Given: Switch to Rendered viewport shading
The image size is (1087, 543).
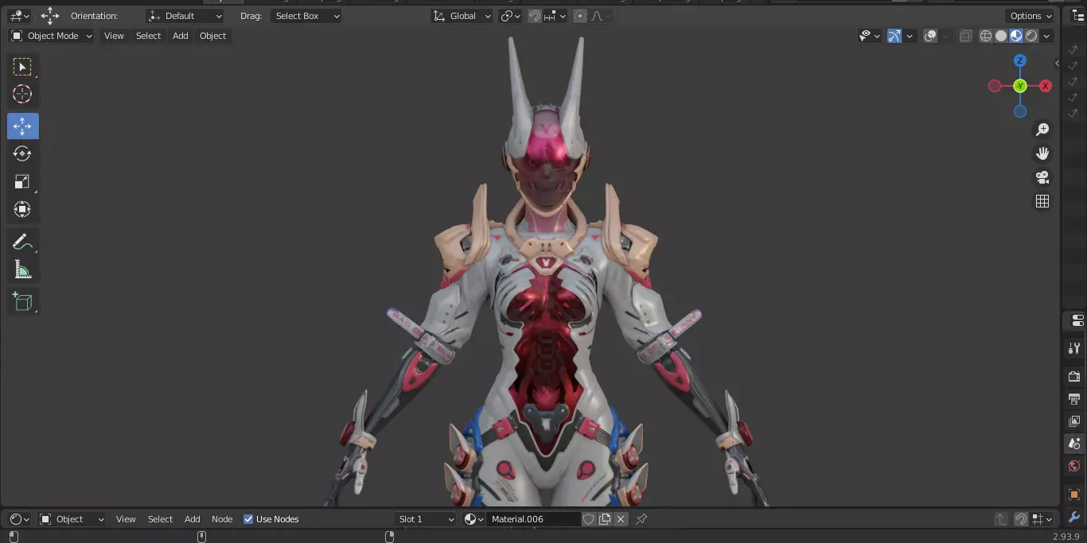Looking at the screenshot, I should coord(1031,36).
